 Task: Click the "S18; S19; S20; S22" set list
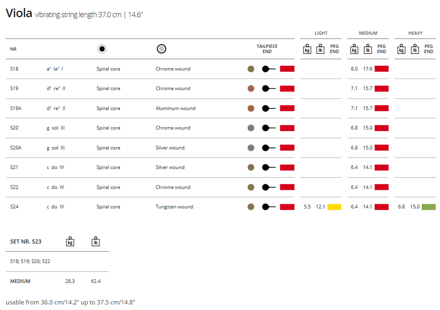tap(30, 262)
